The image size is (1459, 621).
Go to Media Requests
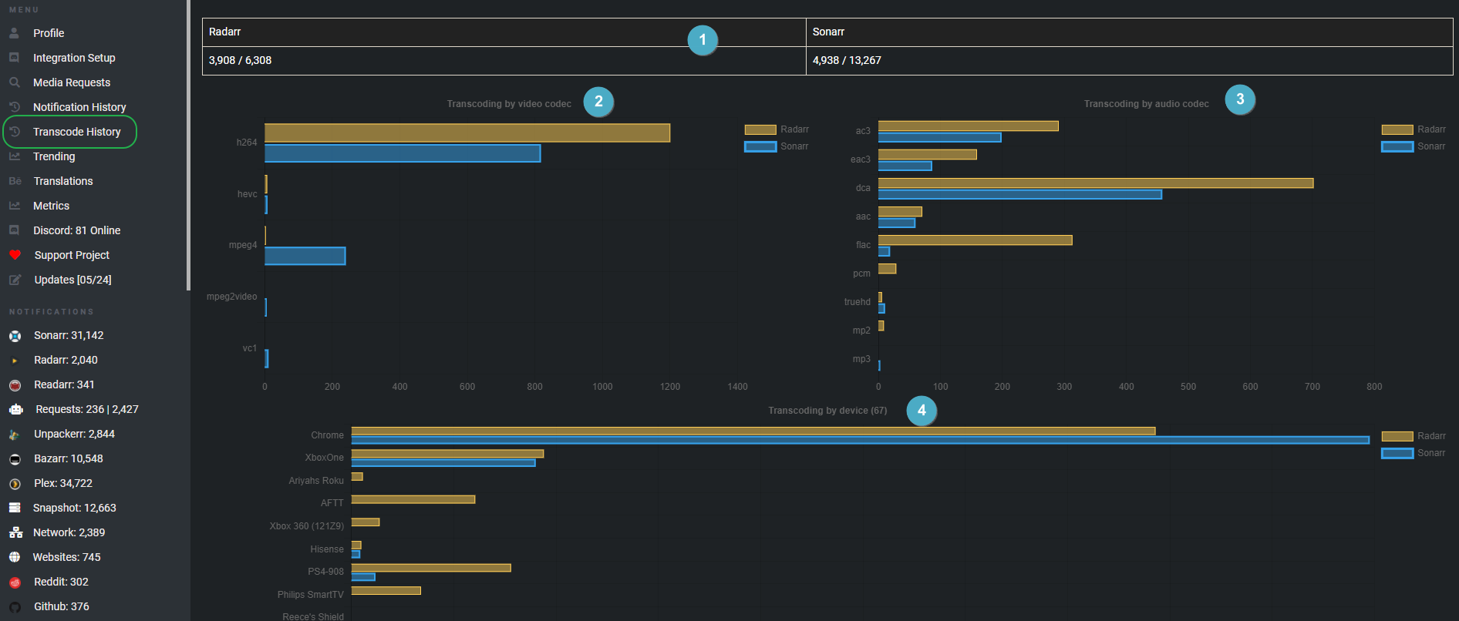click(x=72, y=82)
